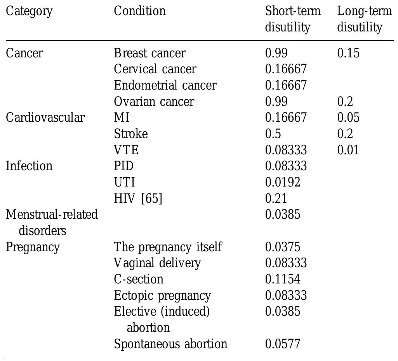398x361 pixels.
Task: Click the Condition column header
Action: 140,11
